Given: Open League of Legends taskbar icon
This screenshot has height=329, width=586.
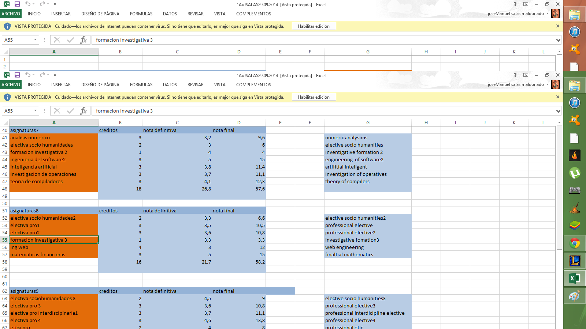Looking at the screenshot, I should [x=574, y=261].
